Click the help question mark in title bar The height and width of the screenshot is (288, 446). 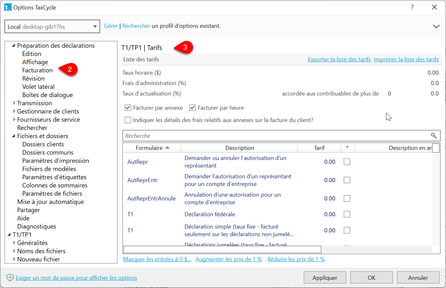412,7
